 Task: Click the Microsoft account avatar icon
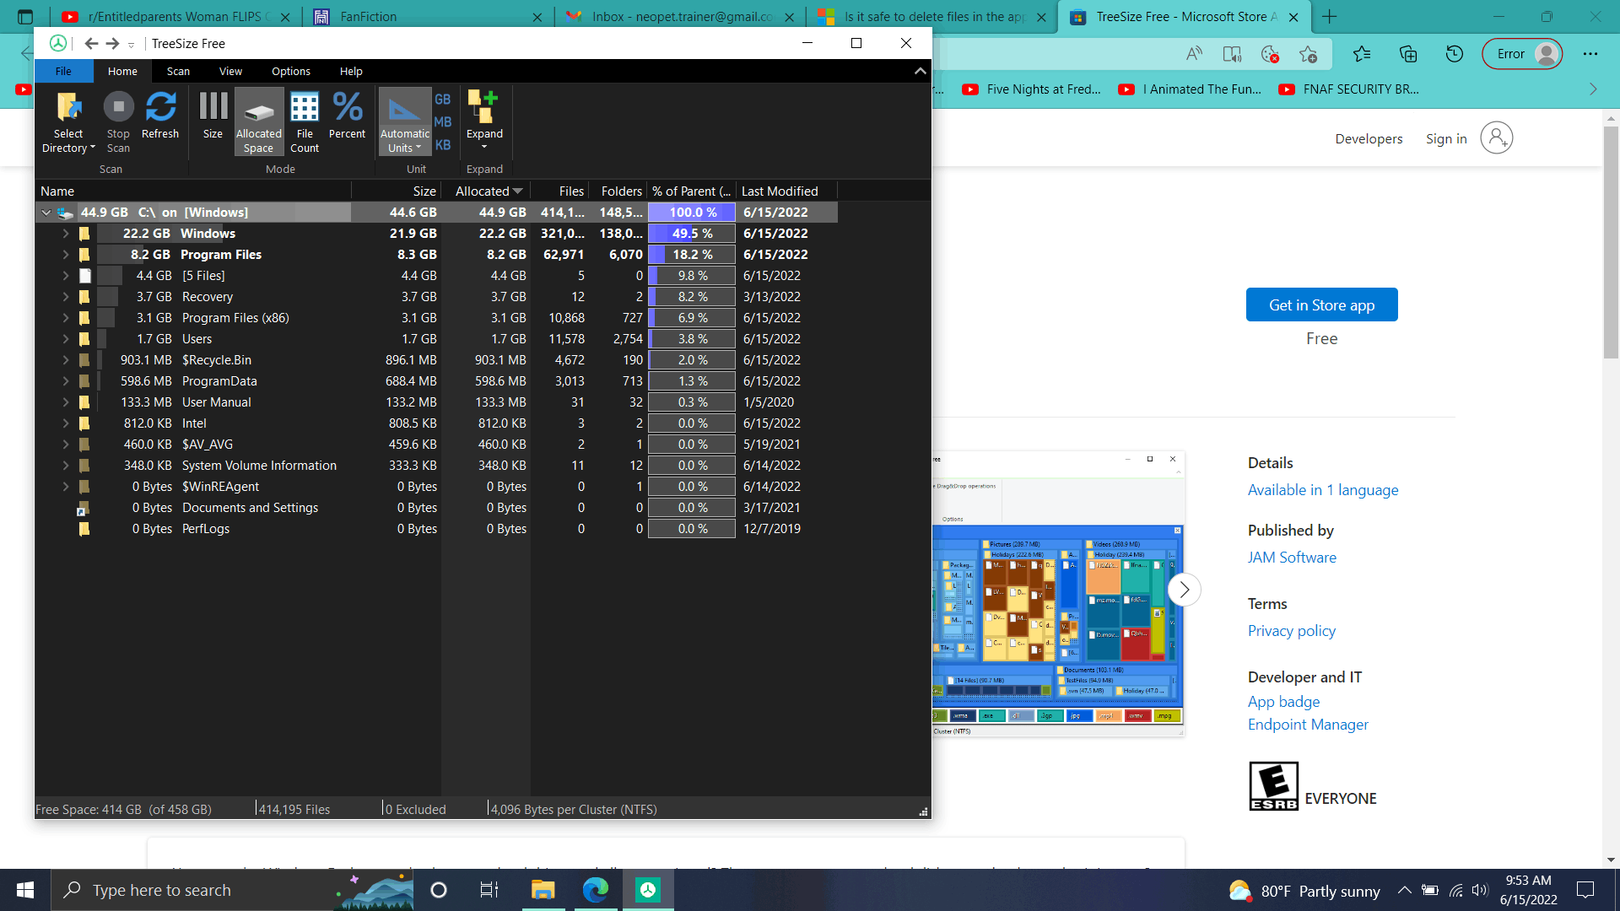(1497, 137)
